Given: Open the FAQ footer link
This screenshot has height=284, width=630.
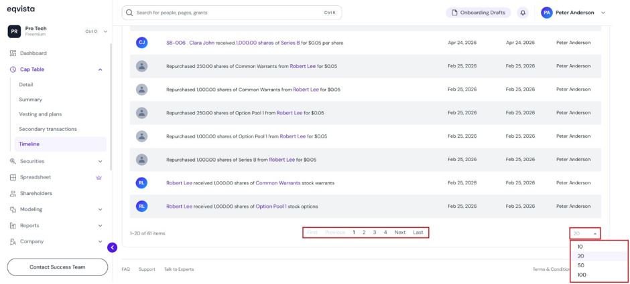Looking at the screenshot, I should click(126, 269).
